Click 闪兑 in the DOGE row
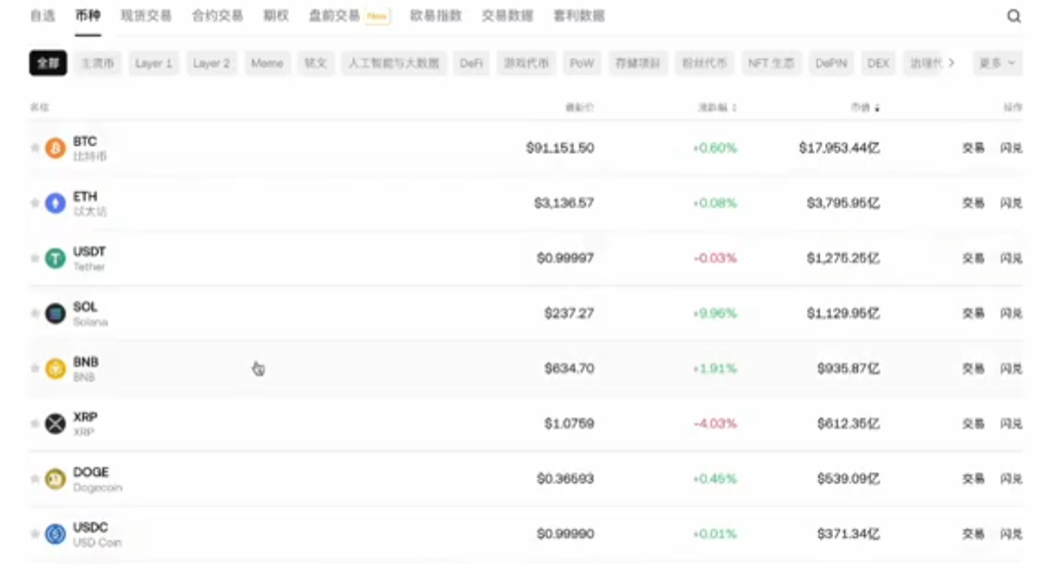The image size is (1042, 564). pos(1011,478)
